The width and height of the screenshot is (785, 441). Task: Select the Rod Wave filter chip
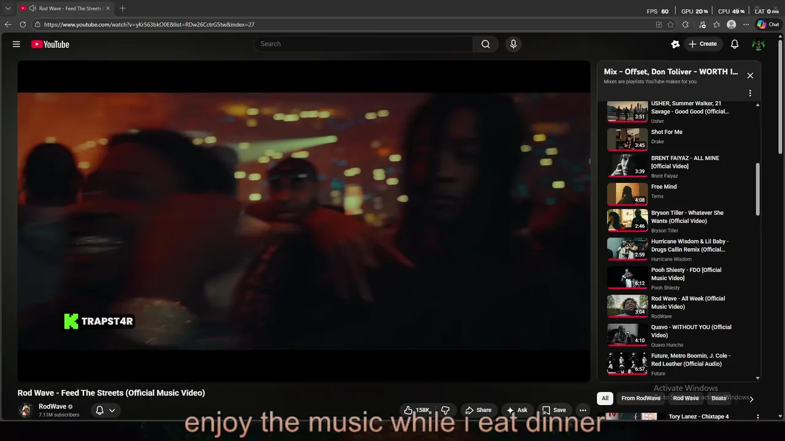686,398
